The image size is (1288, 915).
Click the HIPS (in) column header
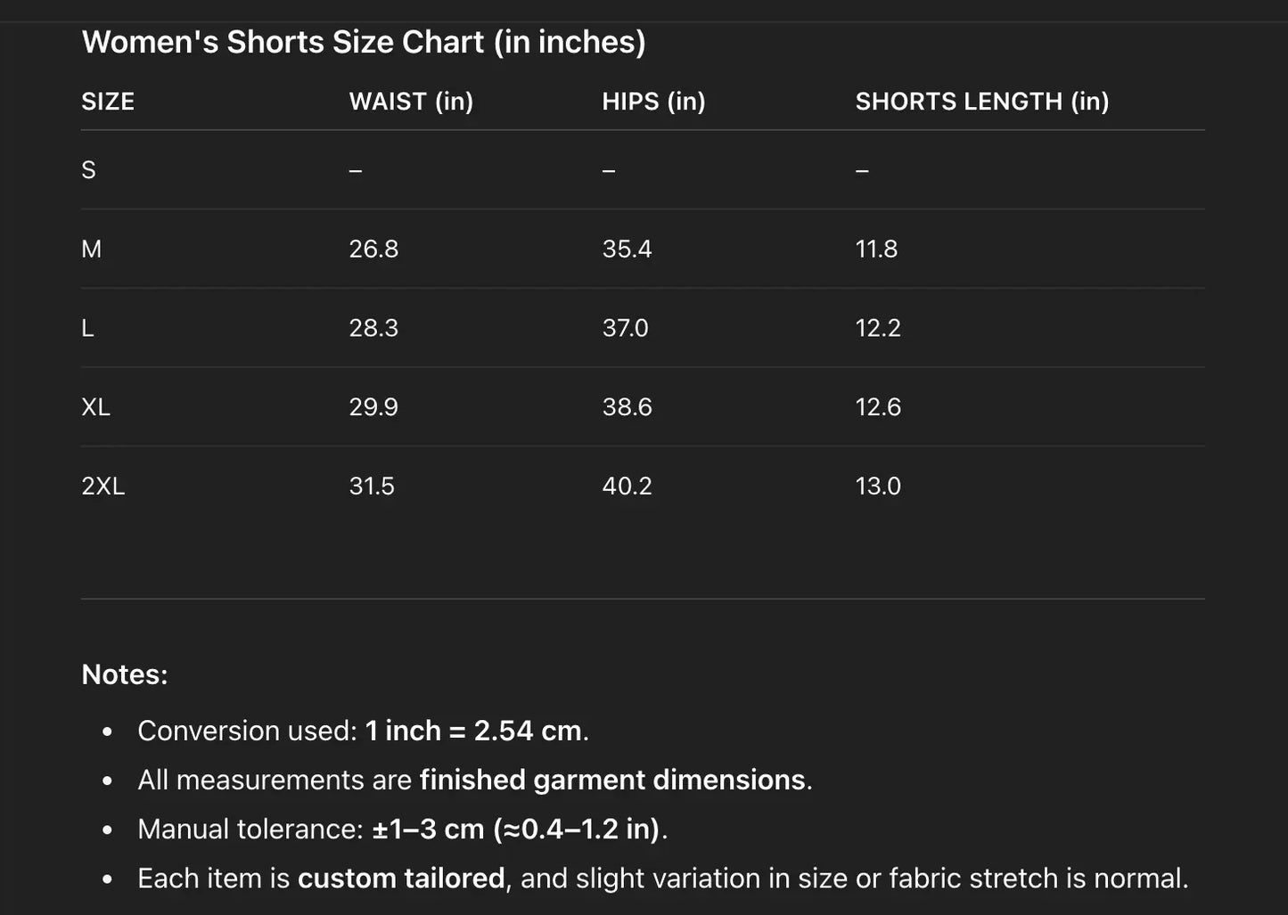653,102
